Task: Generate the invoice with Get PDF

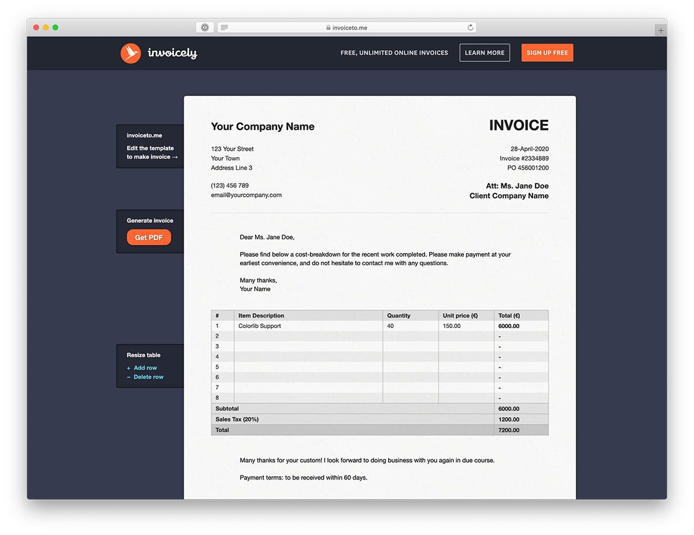Action: tap(149, 237)
